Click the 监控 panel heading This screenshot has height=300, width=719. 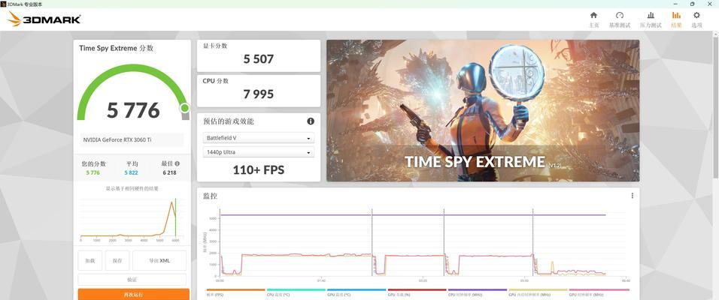pos(210,196)
